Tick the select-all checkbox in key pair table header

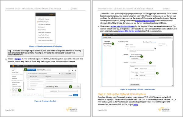click(28, 77)
